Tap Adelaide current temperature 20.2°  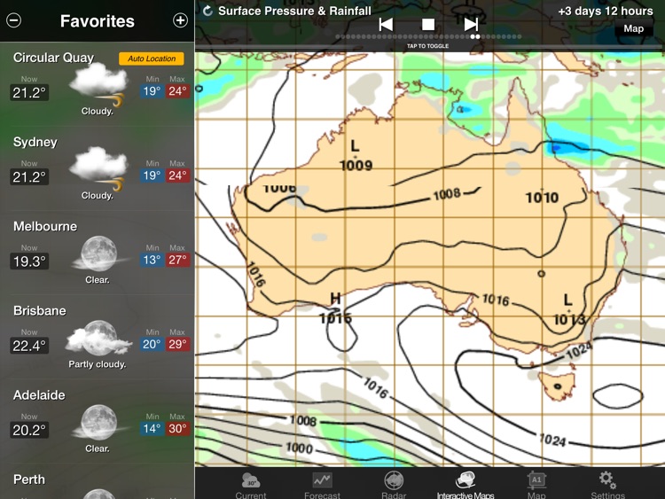[29, 430]
